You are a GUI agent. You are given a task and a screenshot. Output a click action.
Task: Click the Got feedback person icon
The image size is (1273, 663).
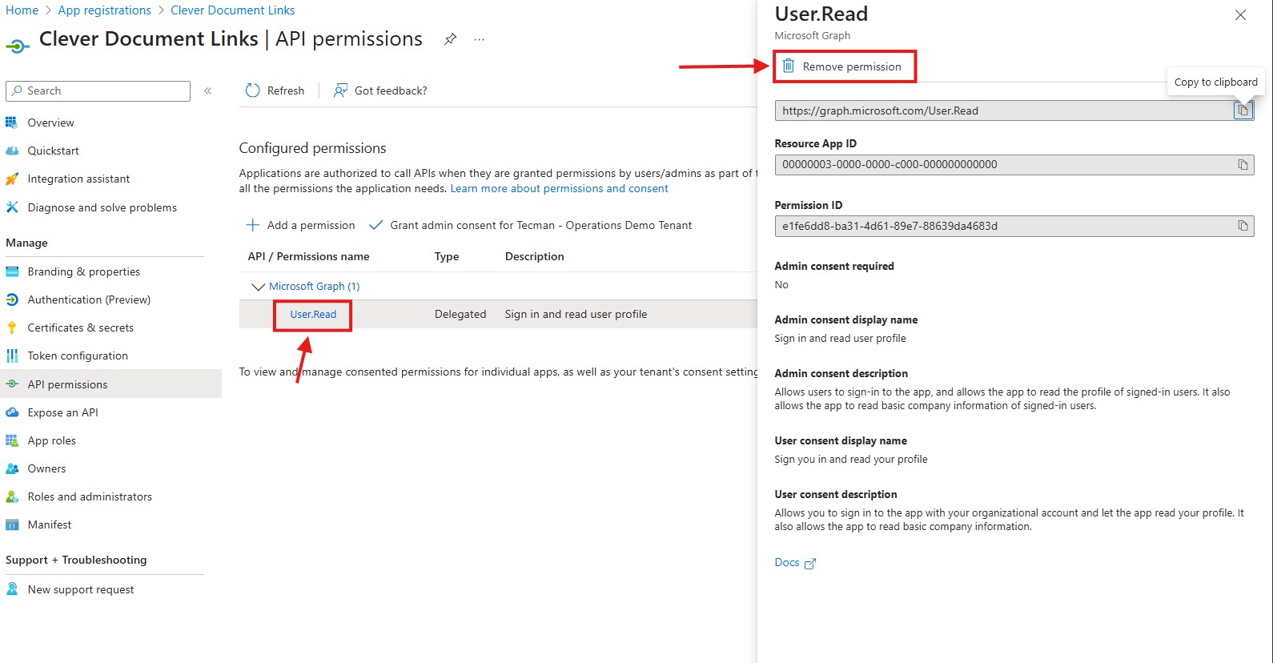click(x=340, y=90)
